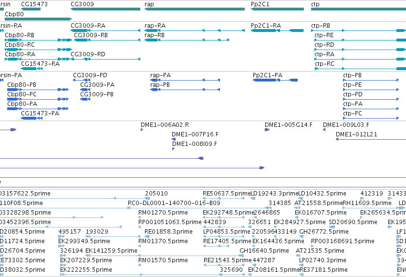This screenshot has width=406, height=277.
Task: Select EST RP003168691.5prime
Action: 343,241
